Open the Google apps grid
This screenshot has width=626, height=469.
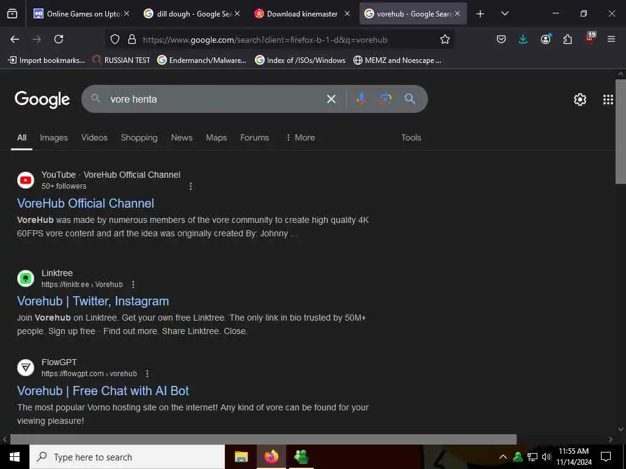pyautogui.click(x=608, y=100)
